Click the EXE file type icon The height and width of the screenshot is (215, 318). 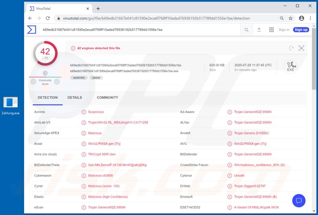[290, 67]
